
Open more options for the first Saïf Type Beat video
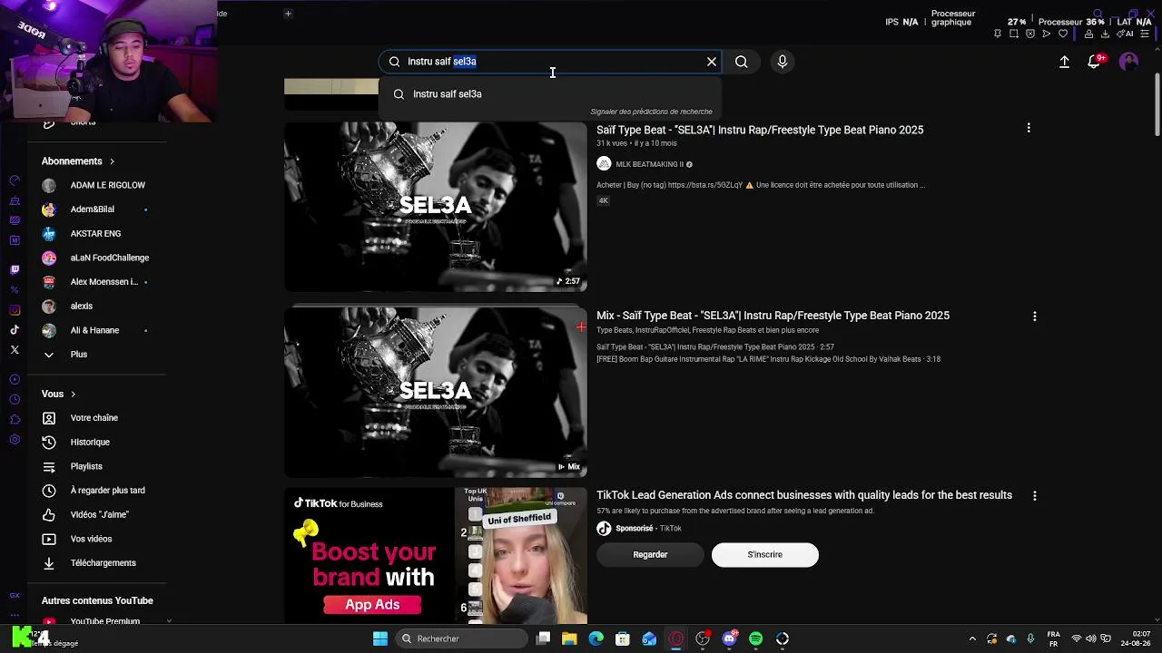[1029, 129]
